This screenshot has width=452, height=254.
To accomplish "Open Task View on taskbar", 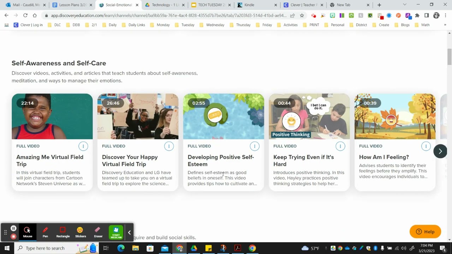I will click(106, 248).
